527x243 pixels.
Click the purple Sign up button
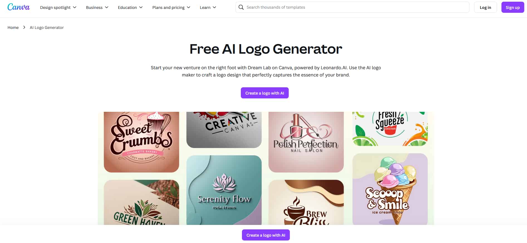tap(513, 8)
